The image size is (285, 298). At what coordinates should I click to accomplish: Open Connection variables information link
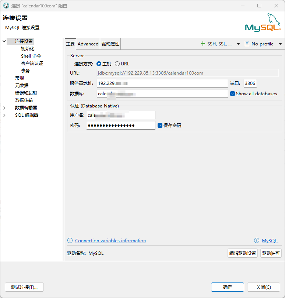pyautogui.click(x=110, y=241)
